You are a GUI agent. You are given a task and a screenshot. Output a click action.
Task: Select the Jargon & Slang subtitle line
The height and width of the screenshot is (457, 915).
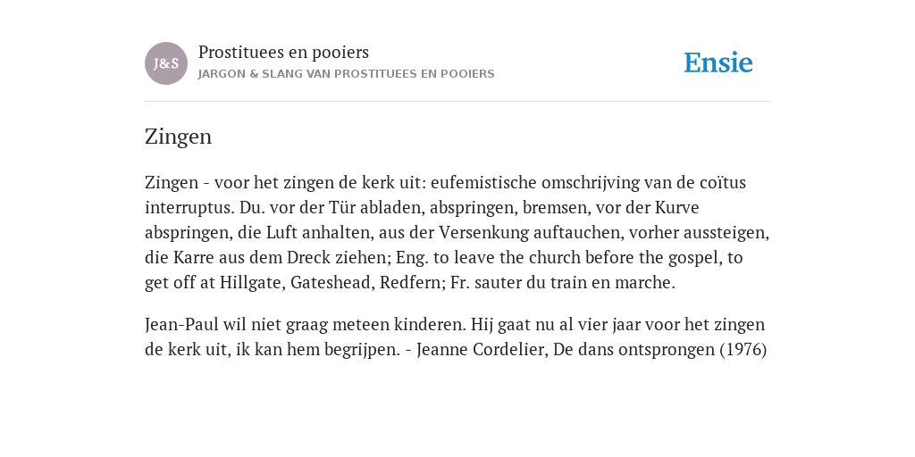pos(346,74)
